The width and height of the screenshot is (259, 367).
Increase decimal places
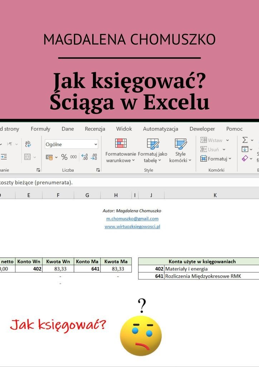84,157
